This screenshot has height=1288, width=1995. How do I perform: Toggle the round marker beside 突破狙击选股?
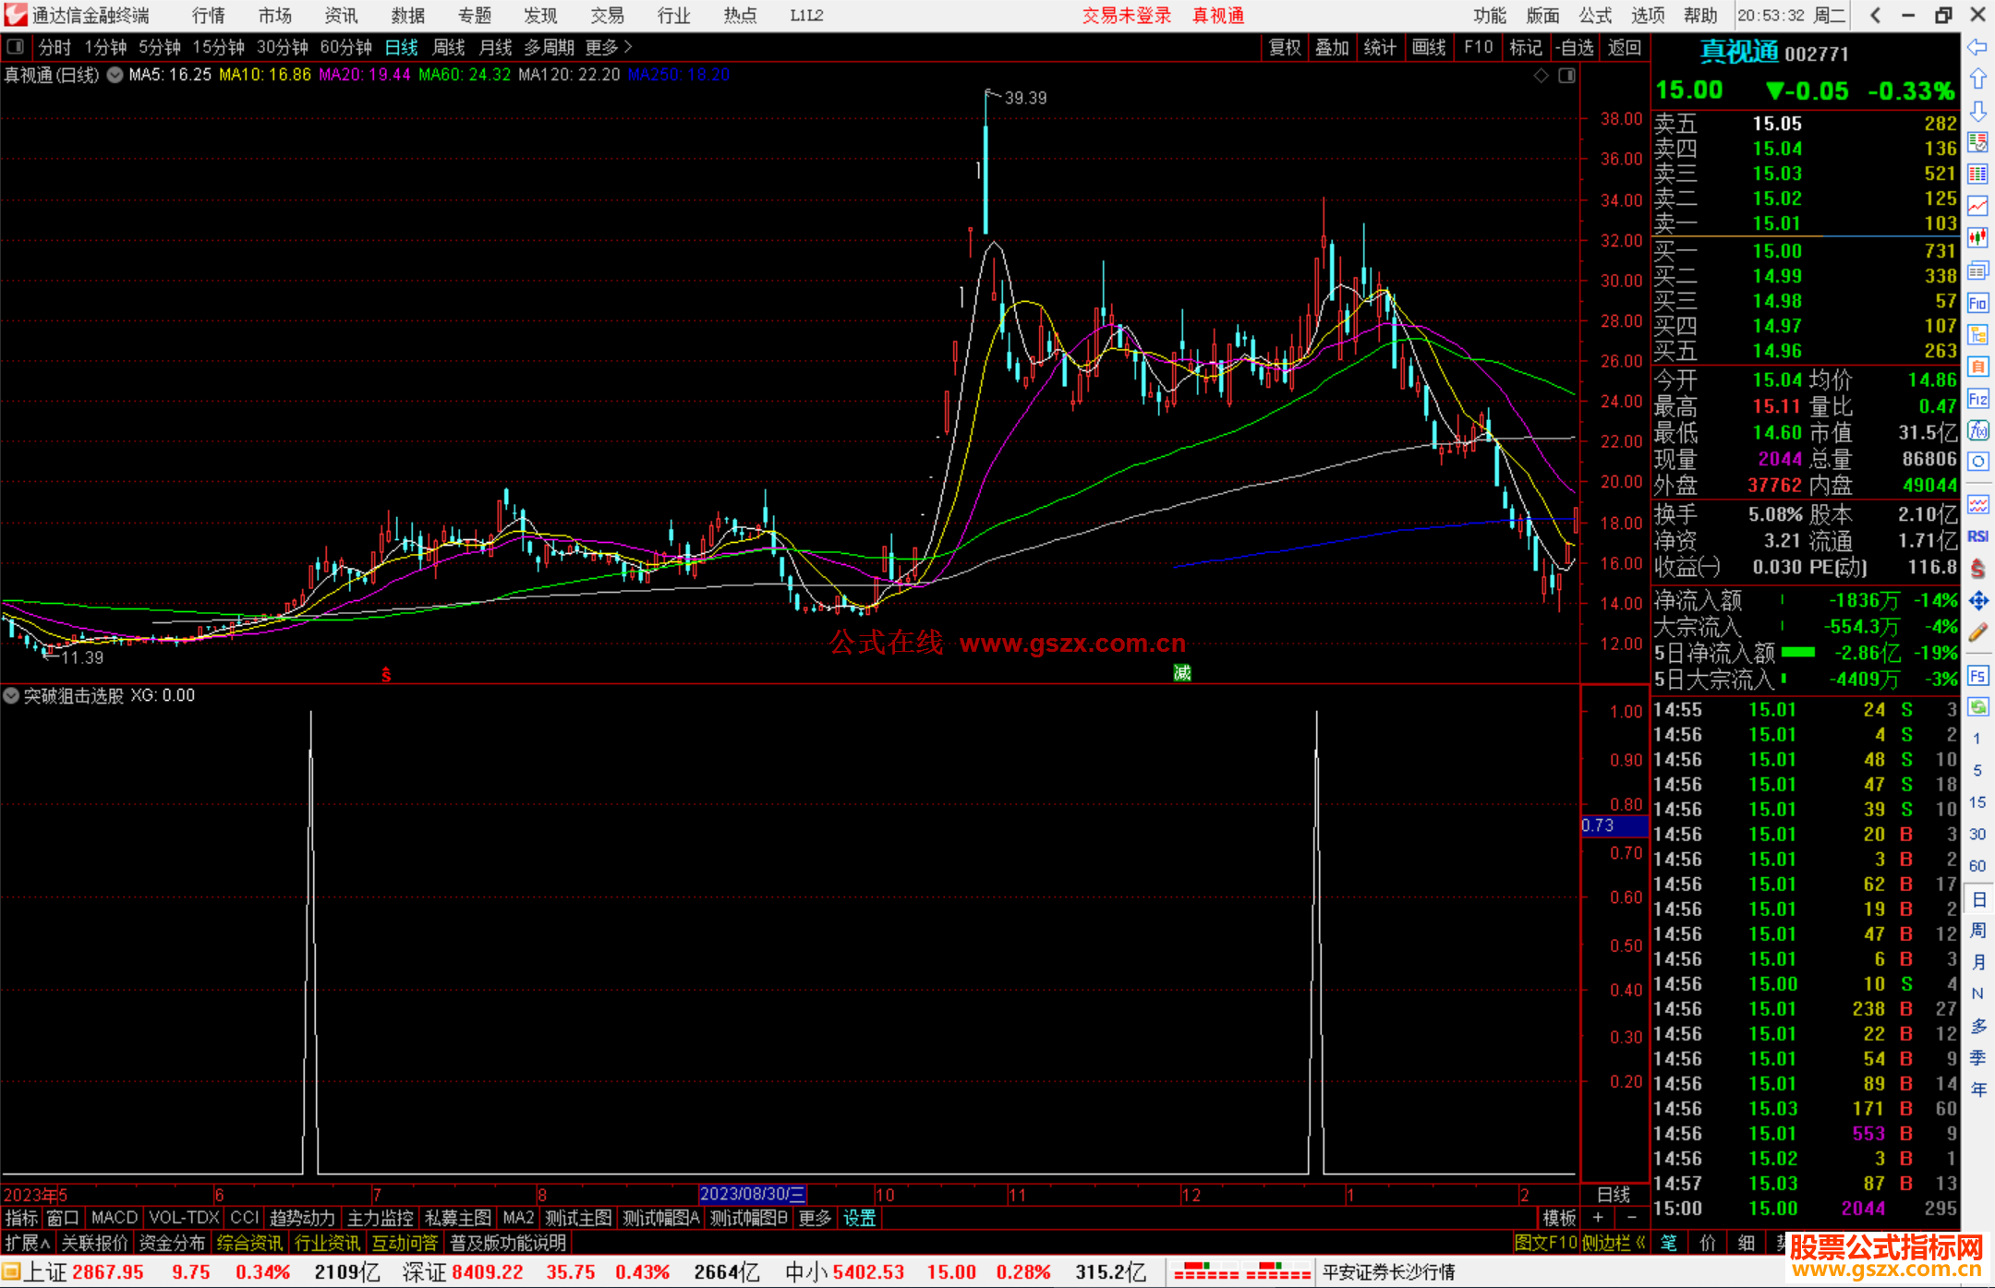pos(11,696)
